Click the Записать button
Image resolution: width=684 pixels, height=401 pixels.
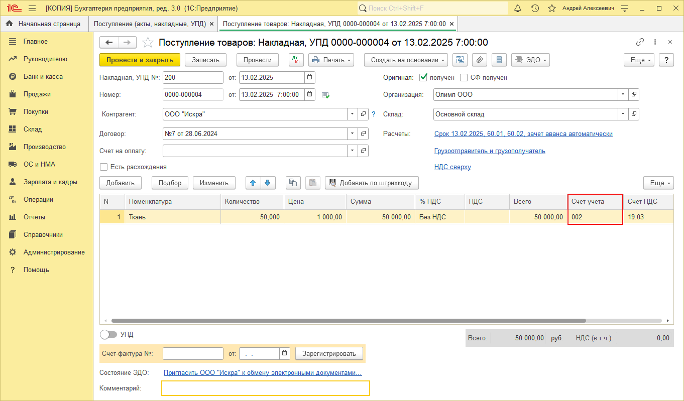(x=206, y=60)
